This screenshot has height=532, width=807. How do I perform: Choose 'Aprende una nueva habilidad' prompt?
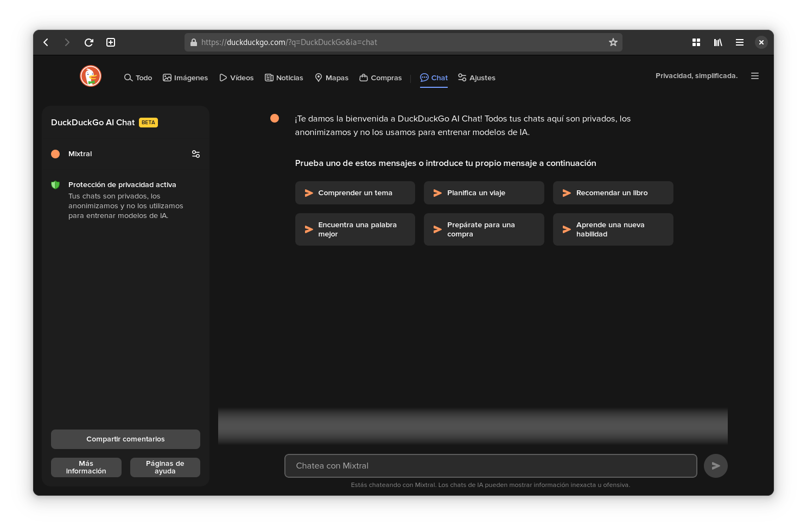pyautogui.click(x=613, y=229)
